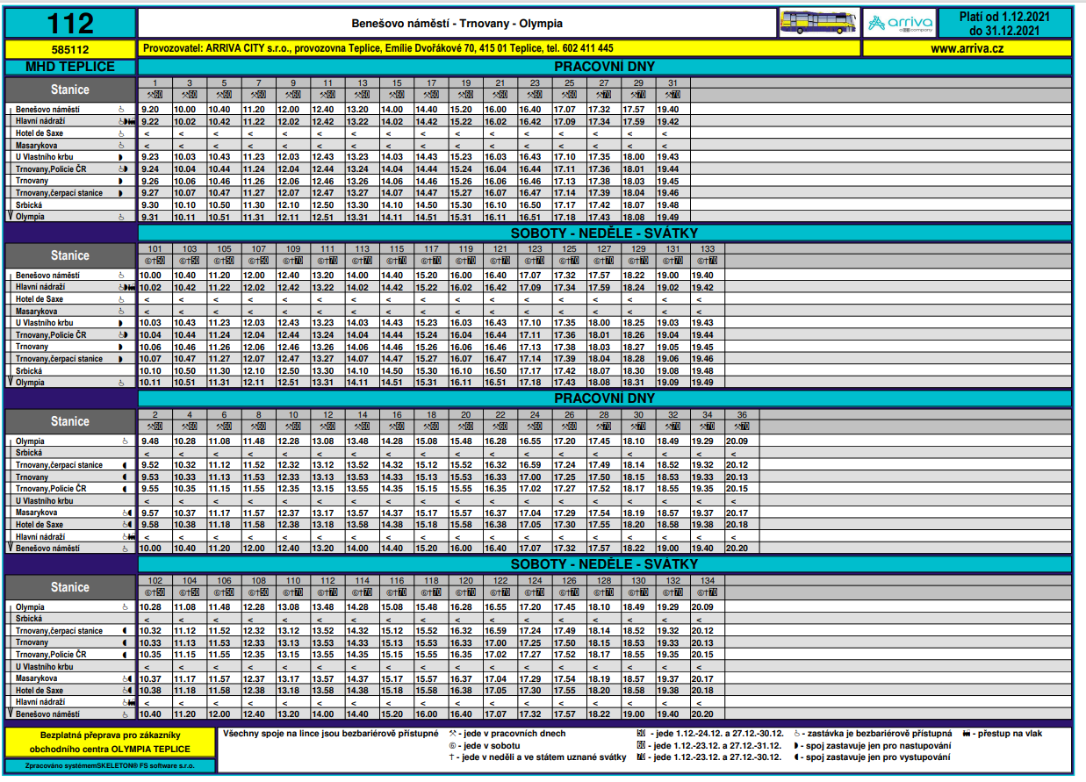Click the route title Benešovo náměstí - Trnovany - Olympia
The width and height of the screenshot is (1086, 782).
click(x=457, y=24)
